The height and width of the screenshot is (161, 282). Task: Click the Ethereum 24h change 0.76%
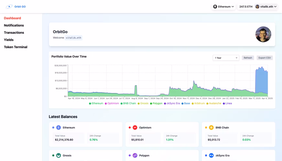[x=94, y=140]
